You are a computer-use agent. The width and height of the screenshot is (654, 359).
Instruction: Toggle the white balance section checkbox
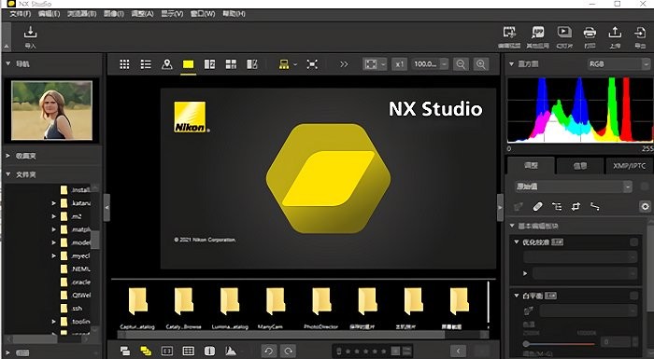pyautogui.click(x=634, y=296)
